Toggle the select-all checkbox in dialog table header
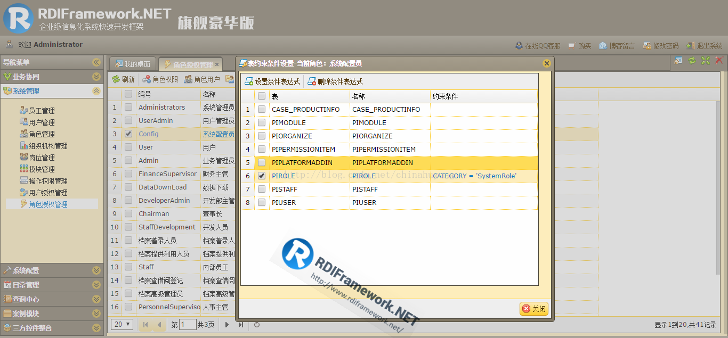 click(262, 96)
